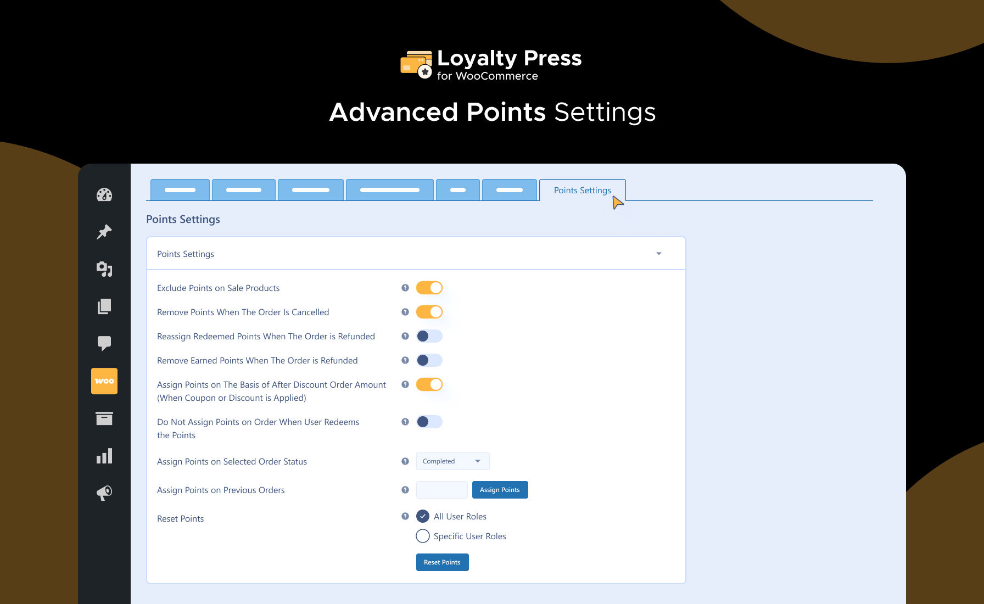Enable Do Not Assign Points When User Redeems

coord(429,422)
